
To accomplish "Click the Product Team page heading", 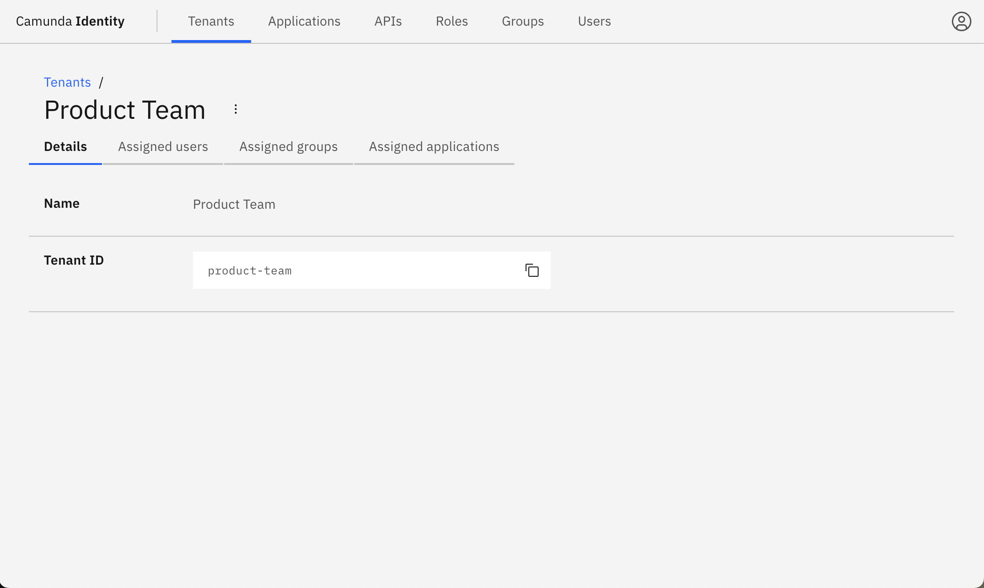I will pyautogui.click(x=125, y=110).
